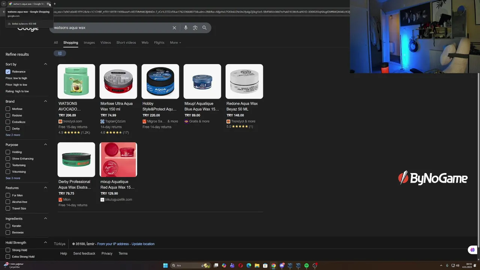Open the More search categories dropdown
The image size is (480, 270).
175,42
